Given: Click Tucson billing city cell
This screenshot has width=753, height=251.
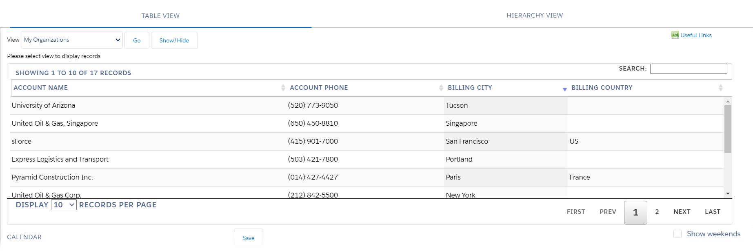Looking at the screenshot, I should tap(506, 105).
